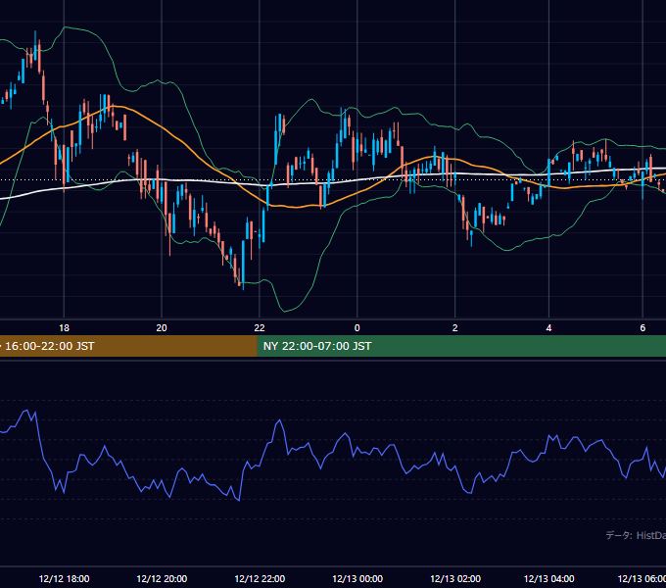Click the 12/13 04:00 time label

click(x=548, y=578)
